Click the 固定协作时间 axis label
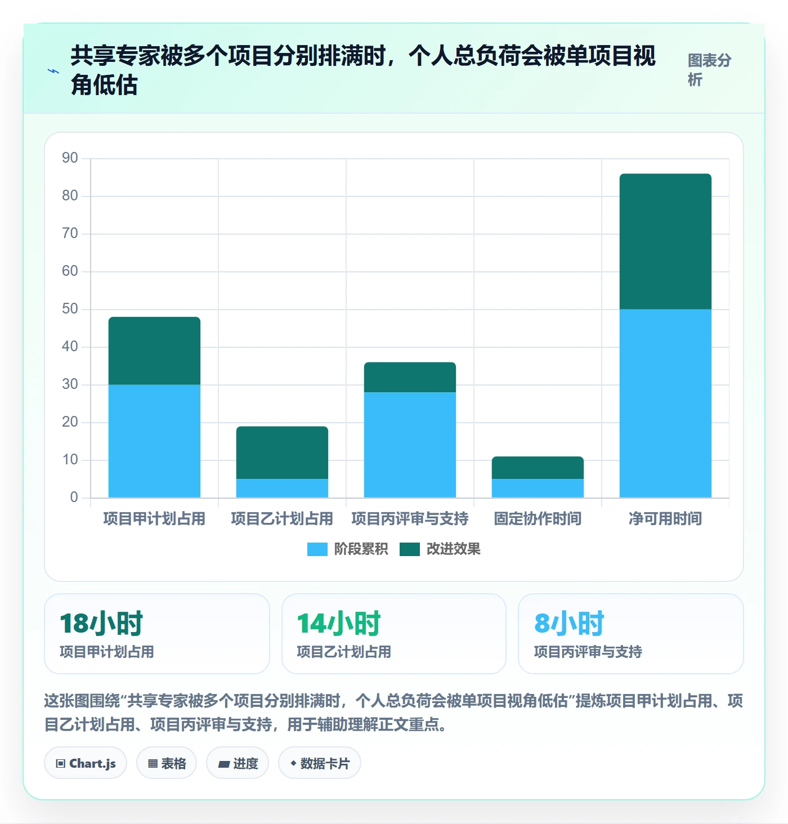This screenshot has height=824, width=788. 538,518
